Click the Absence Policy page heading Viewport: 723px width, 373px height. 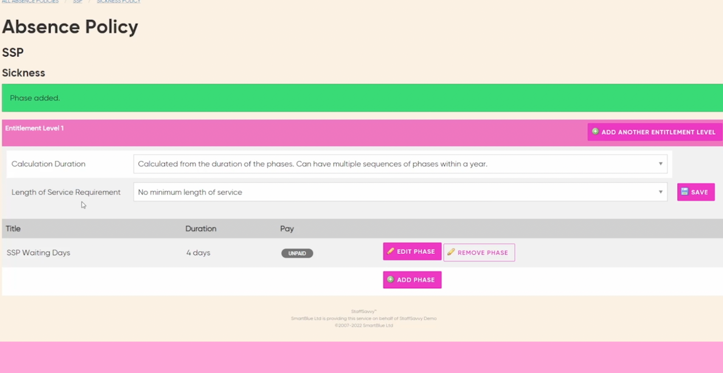click(70, 27)
